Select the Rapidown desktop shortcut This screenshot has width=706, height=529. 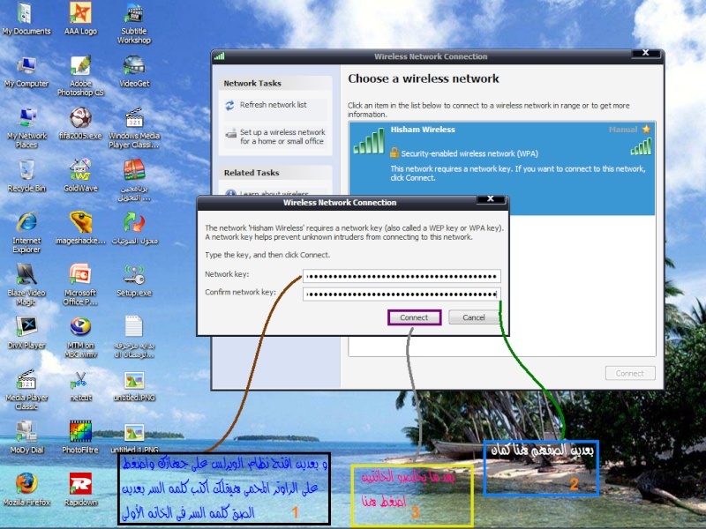pyautogui.click(x=80, y=483)
